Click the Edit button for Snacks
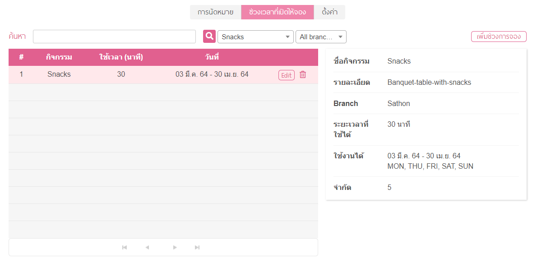Screen dimensions: 537x263 coord(286,75)
